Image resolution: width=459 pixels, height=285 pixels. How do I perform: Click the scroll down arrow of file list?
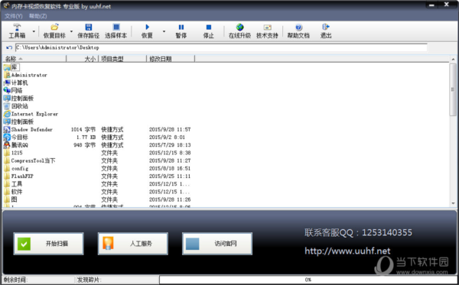click(453, 203)
